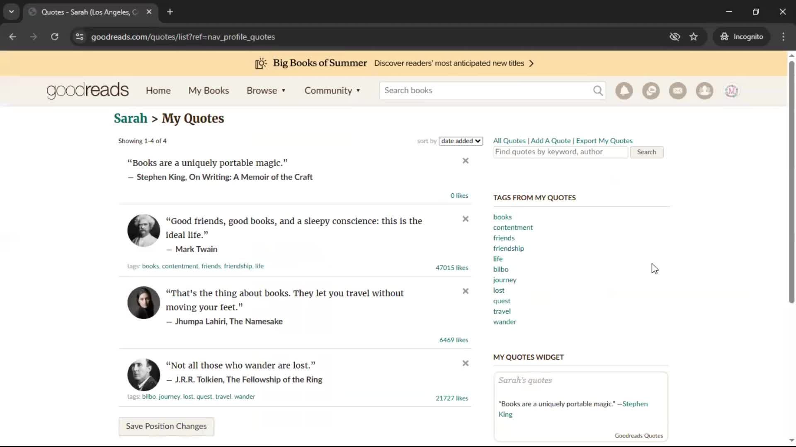This screenshot has height=447, width=796.
Task: Select the contentment tag in sidebar
Action: pos(513,228)
